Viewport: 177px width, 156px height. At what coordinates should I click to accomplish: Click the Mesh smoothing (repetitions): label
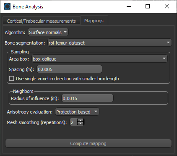coord(37,122)
